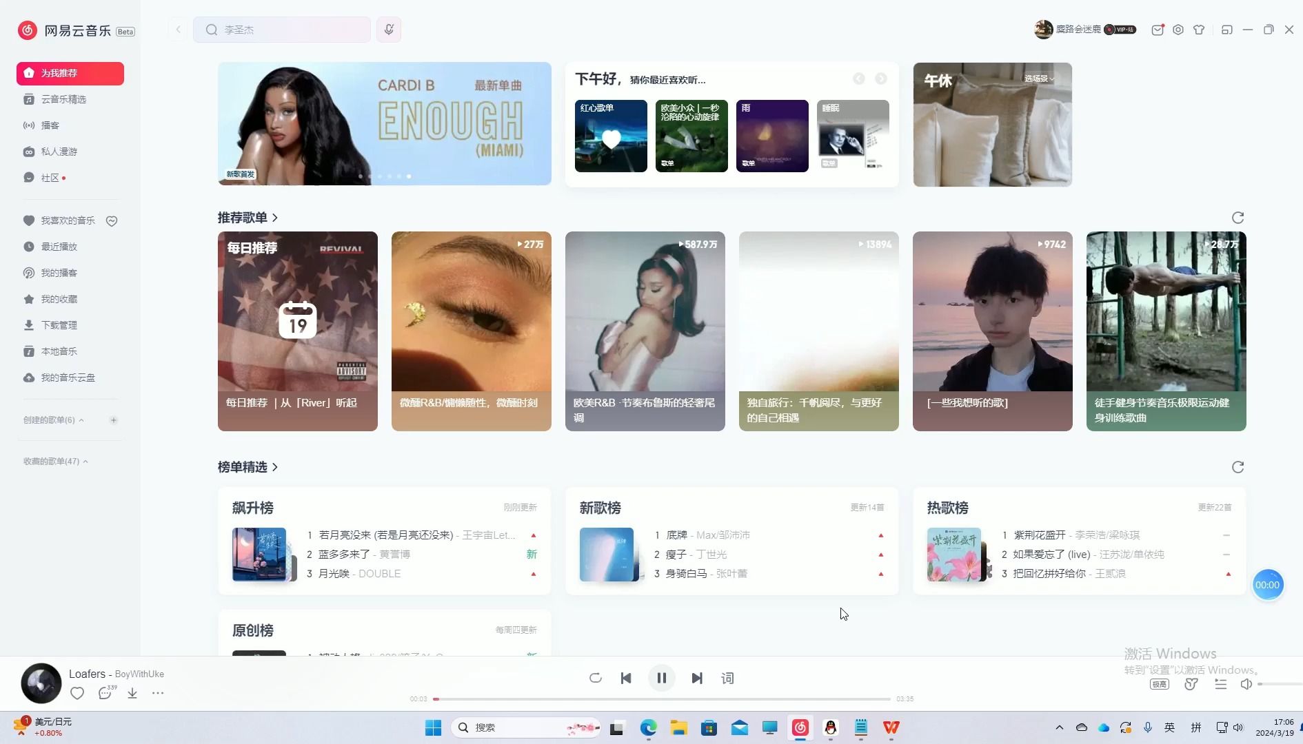Screen dimensions: 1303x744
Task: Go back with the navigation arrow
Action: (178, 30)
